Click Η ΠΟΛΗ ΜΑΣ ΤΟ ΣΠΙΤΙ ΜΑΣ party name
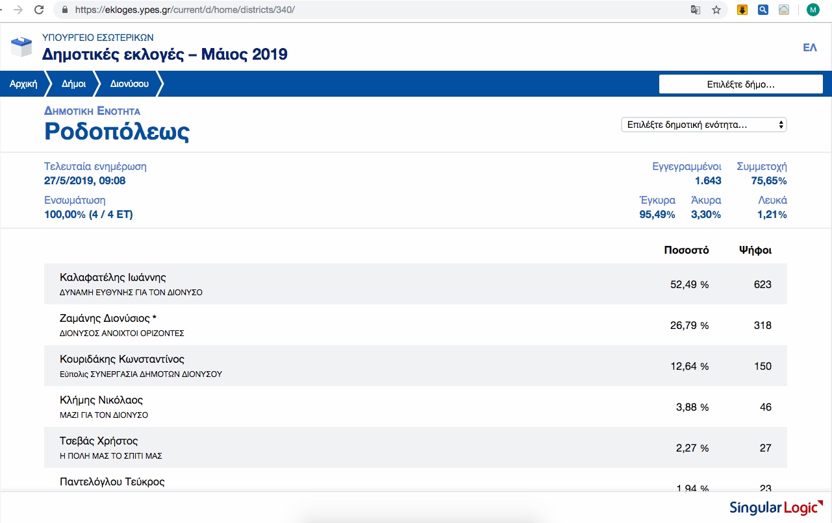The width and height of the screenshot is (832, 523). (x=111, y=456)
